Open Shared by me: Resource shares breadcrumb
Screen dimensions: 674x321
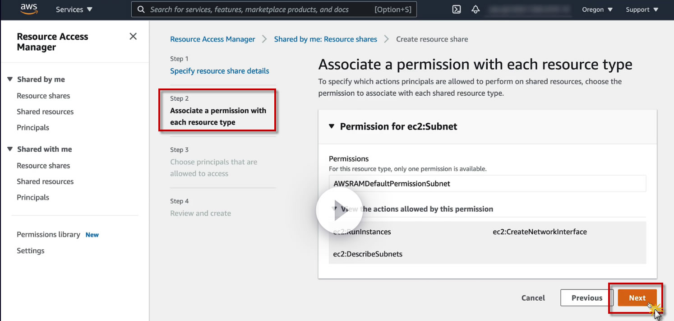click(325, 39)
